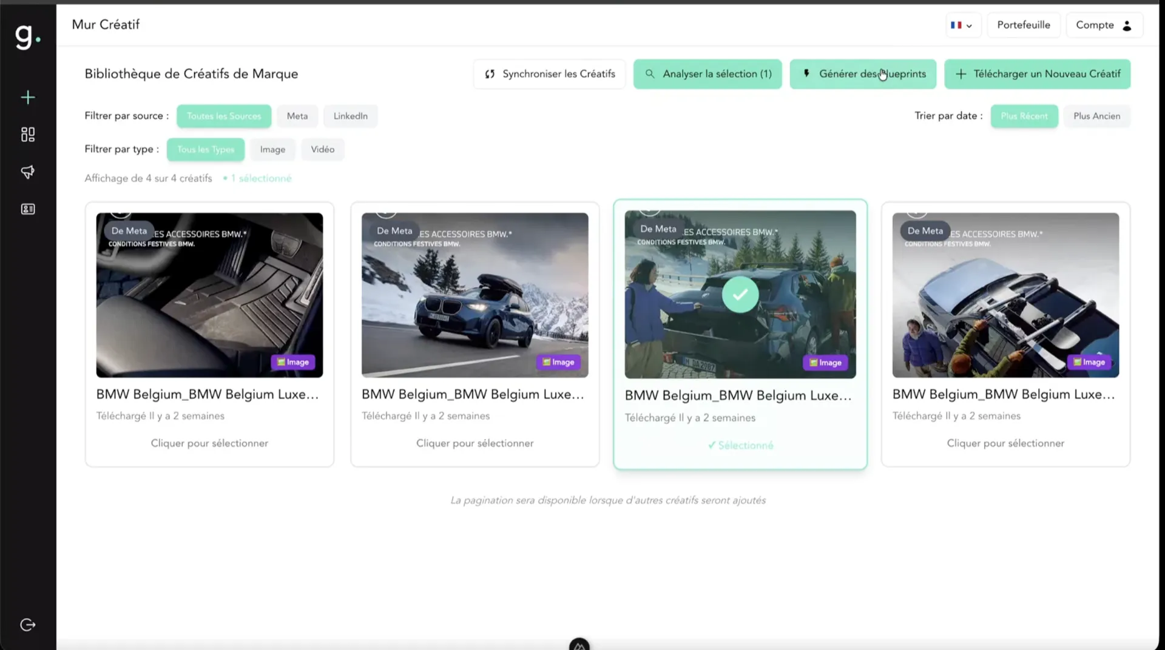
Task: Click the title of the ski rack card
Action: click(x=1004, y=394)
